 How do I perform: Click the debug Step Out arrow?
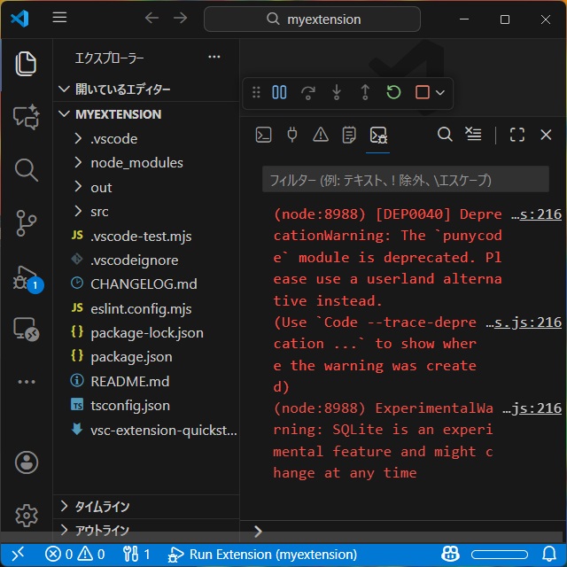tap(365, 92)
